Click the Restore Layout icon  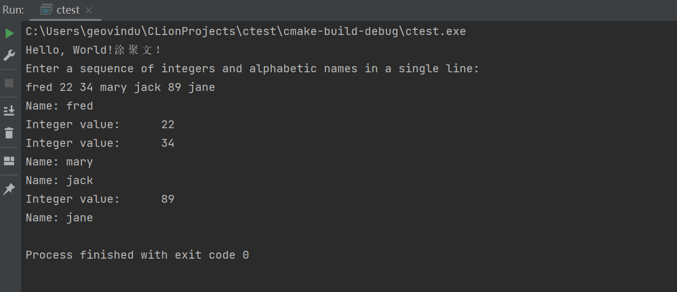[9, 161]
